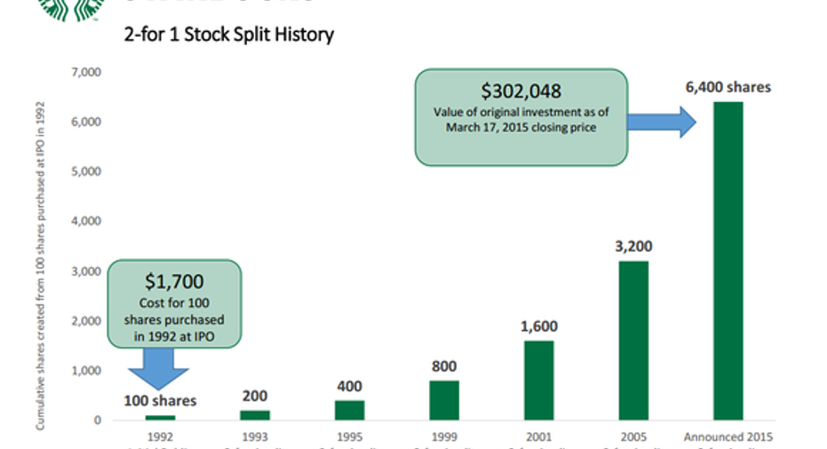Screen dimensions: 827x449
Task: Click the '1992' x-axis label
Action: (160, 437)
